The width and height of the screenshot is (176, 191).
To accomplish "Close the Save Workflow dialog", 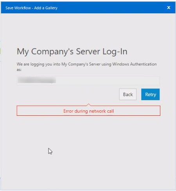I will pos(169,8).
